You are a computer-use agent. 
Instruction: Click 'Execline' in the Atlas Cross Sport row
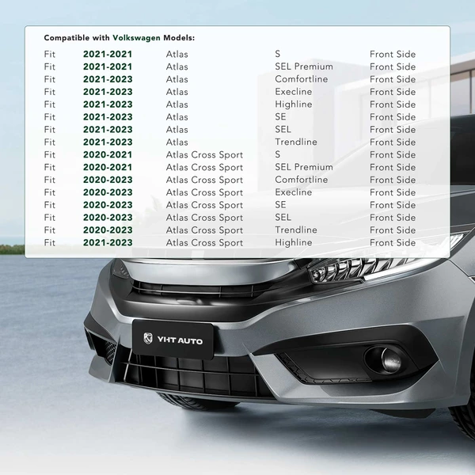coord(294,192)
